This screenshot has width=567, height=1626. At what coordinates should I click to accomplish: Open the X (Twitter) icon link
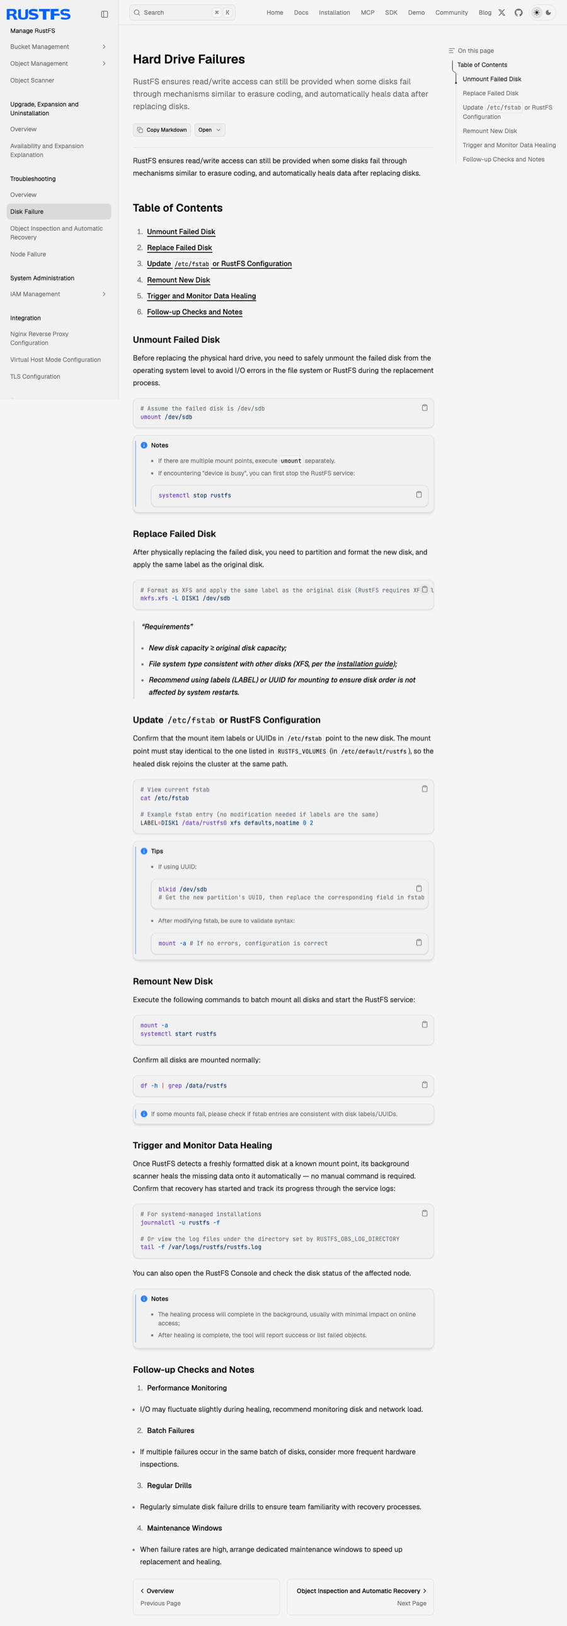[x=501, y=13]
